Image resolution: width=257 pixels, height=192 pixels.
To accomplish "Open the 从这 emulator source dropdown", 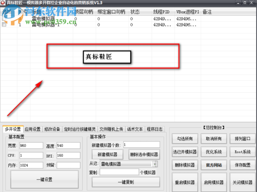I will point(155,164).
